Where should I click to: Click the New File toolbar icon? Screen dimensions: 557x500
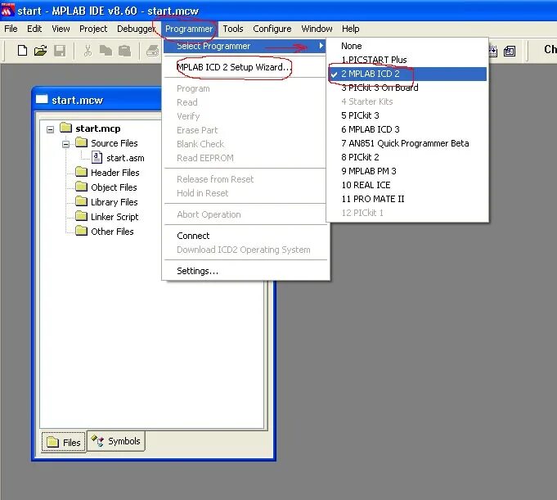pyautogui.click(x=22, y=51)
